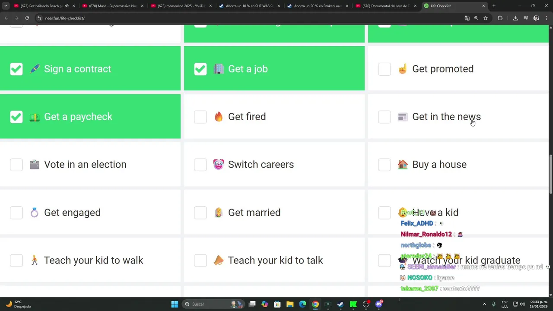Open 'Ahorra un 20 % en BrokenLore' tab

click(318, 6)
